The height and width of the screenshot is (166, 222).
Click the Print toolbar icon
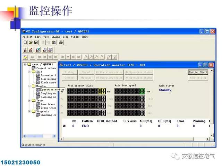tap(61, 42)
